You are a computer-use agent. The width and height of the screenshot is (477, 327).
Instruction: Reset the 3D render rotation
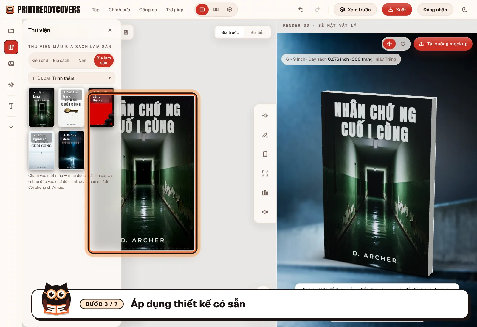click(403, 44)
